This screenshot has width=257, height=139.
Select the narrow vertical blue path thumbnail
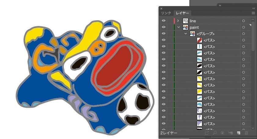pos(200,47)
